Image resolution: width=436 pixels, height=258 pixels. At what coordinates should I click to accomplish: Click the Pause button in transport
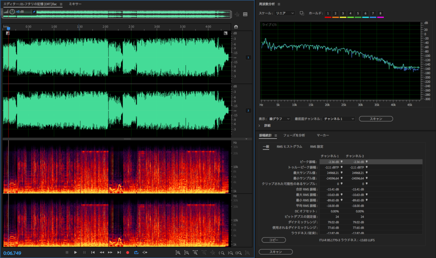pyautogui.click(x=84, y=252)
